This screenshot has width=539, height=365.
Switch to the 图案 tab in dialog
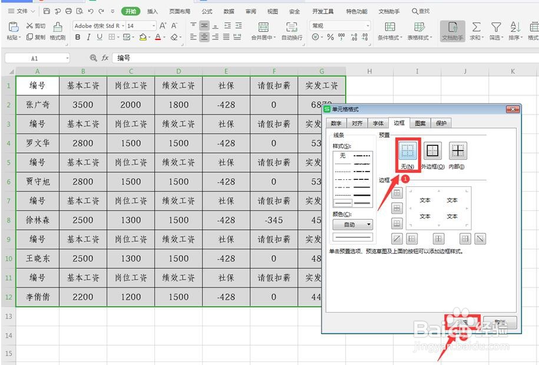pyautogui.click(x=420, y=123)
